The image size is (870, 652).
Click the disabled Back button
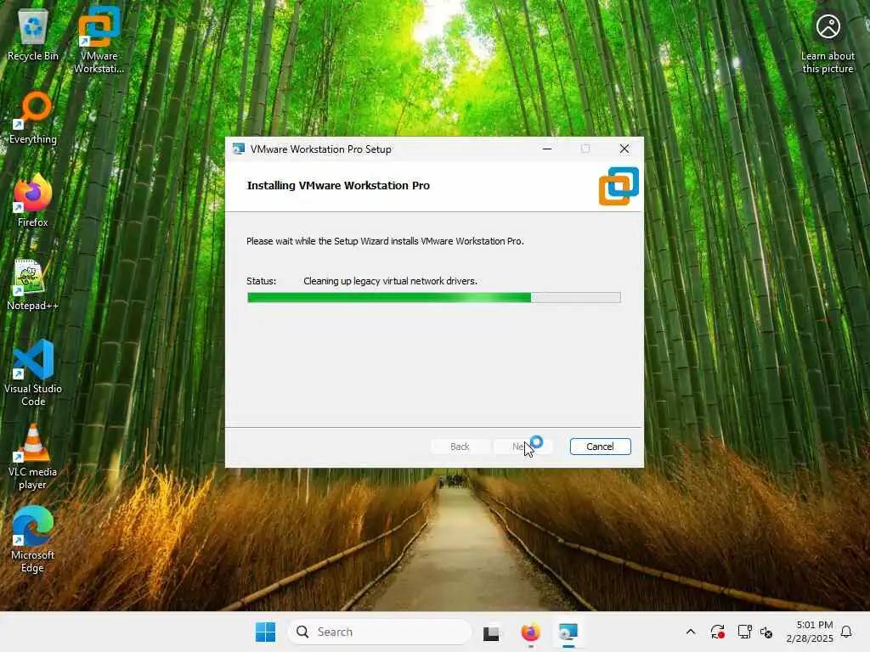[460, 447]
